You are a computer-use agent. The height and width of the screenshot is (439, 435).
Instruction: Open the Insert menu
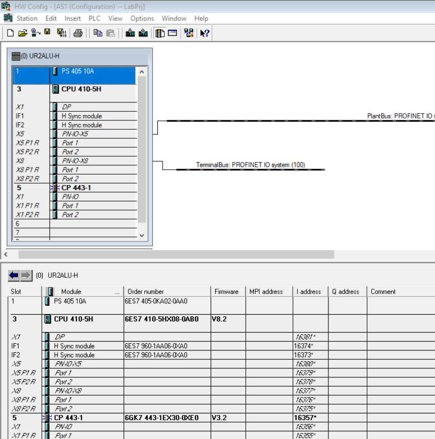click(x=73, y=18)
